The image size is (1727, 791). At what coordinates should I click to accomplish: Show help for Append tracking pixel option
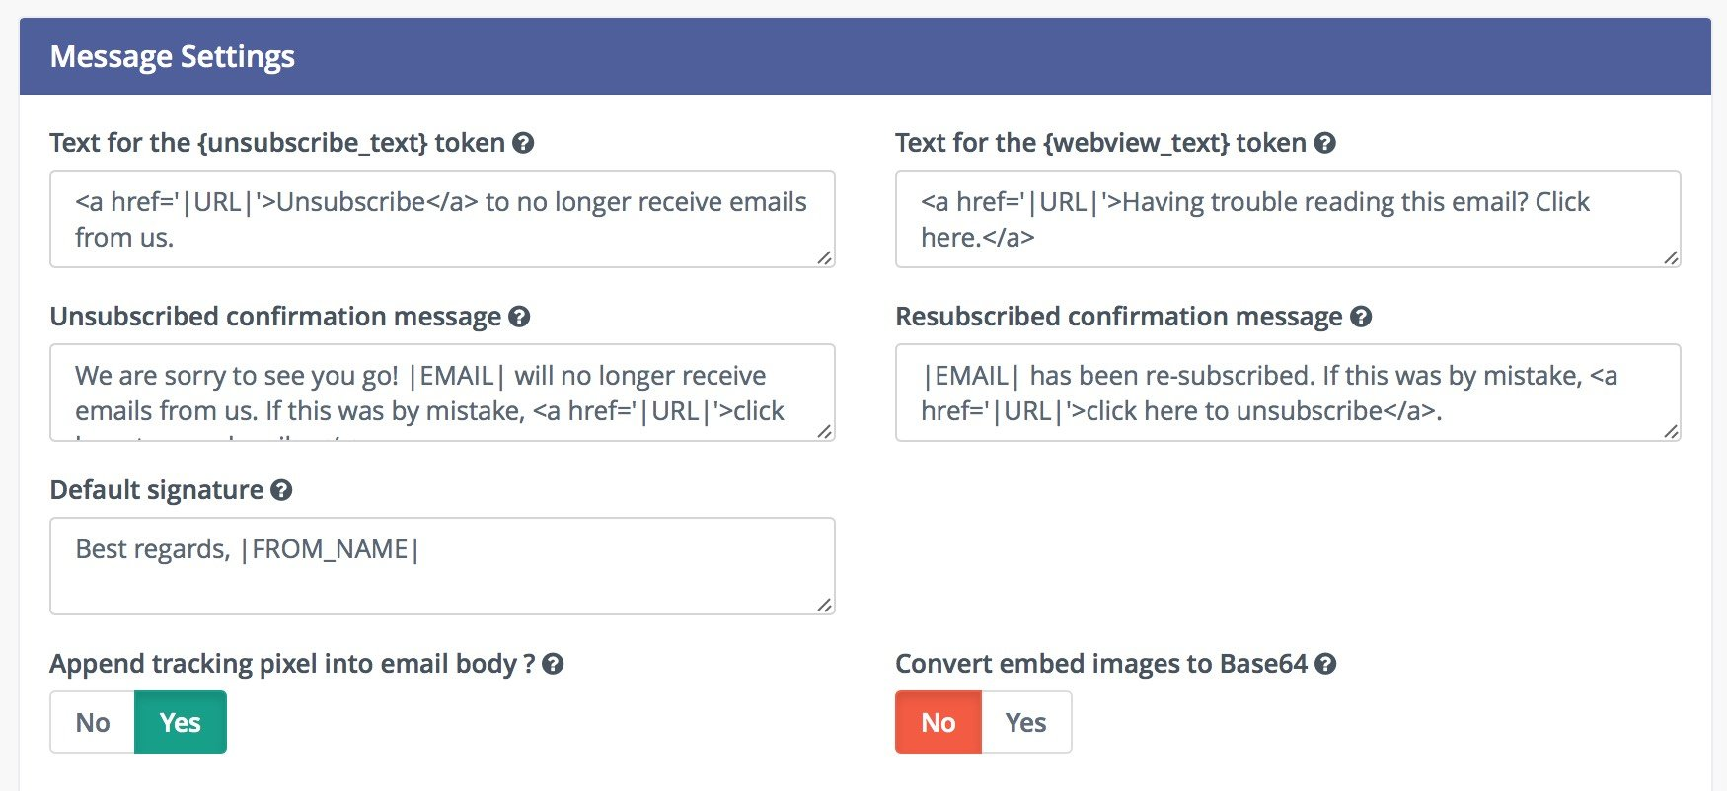(x=553, y=664)
